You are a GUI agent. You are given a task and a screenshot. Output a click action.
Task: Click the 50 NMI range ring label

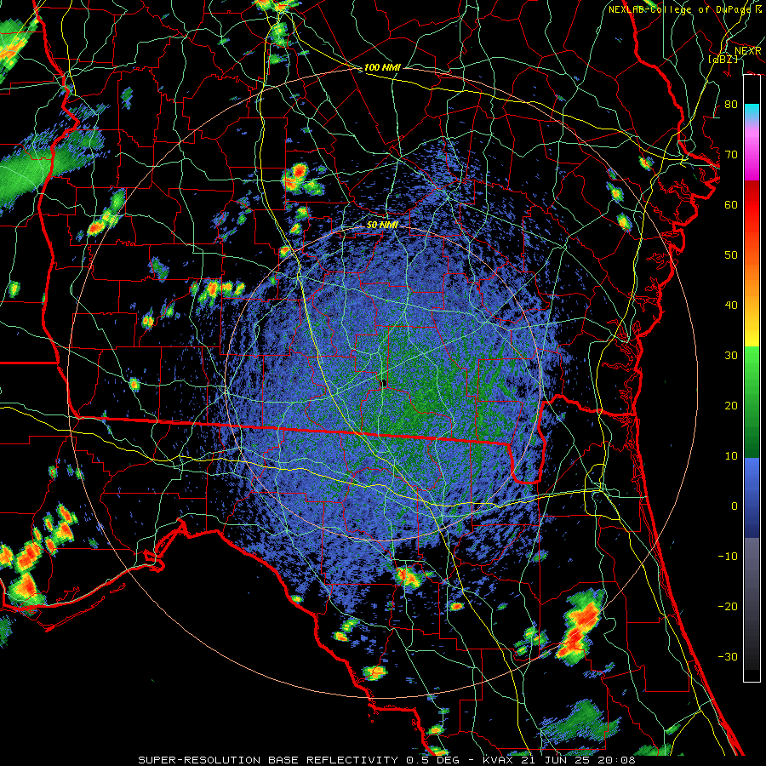coord(382,226)
